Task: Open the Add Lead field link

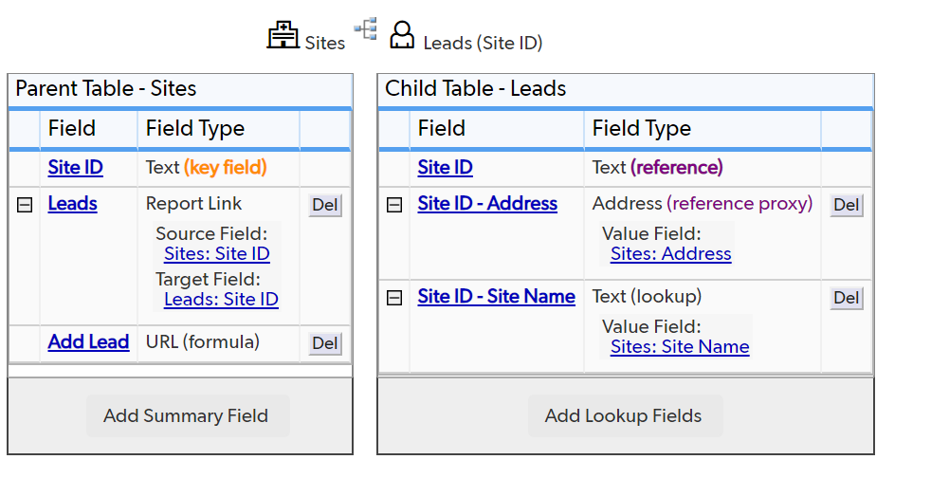Action: click(88, 342)
